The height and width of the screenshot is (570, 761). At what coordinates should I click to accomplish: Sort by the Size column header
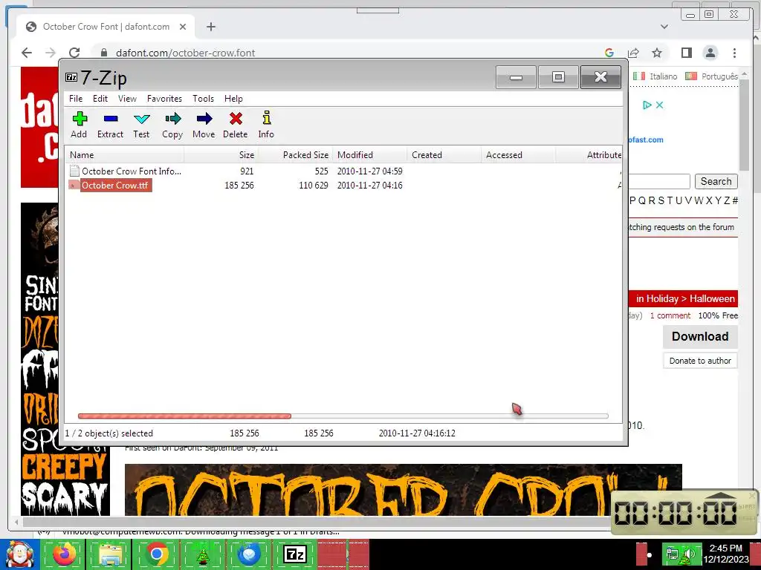point(221,155)
